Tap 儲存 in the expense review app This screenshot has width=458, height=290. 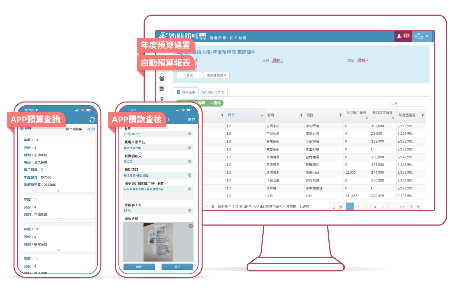(192, 120)
